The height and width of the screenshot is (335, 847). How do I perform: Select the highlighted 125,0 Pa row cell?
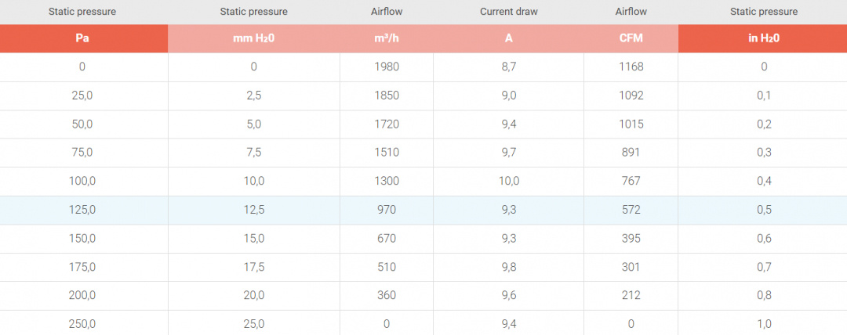(x=82, y=210)
